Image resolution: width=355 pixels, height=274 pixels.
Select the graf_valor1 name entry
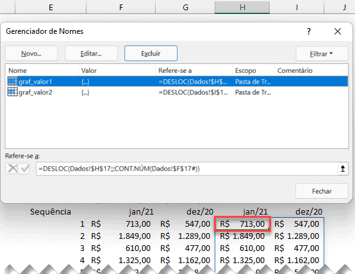pyautogui.click(x=35, y=82)
